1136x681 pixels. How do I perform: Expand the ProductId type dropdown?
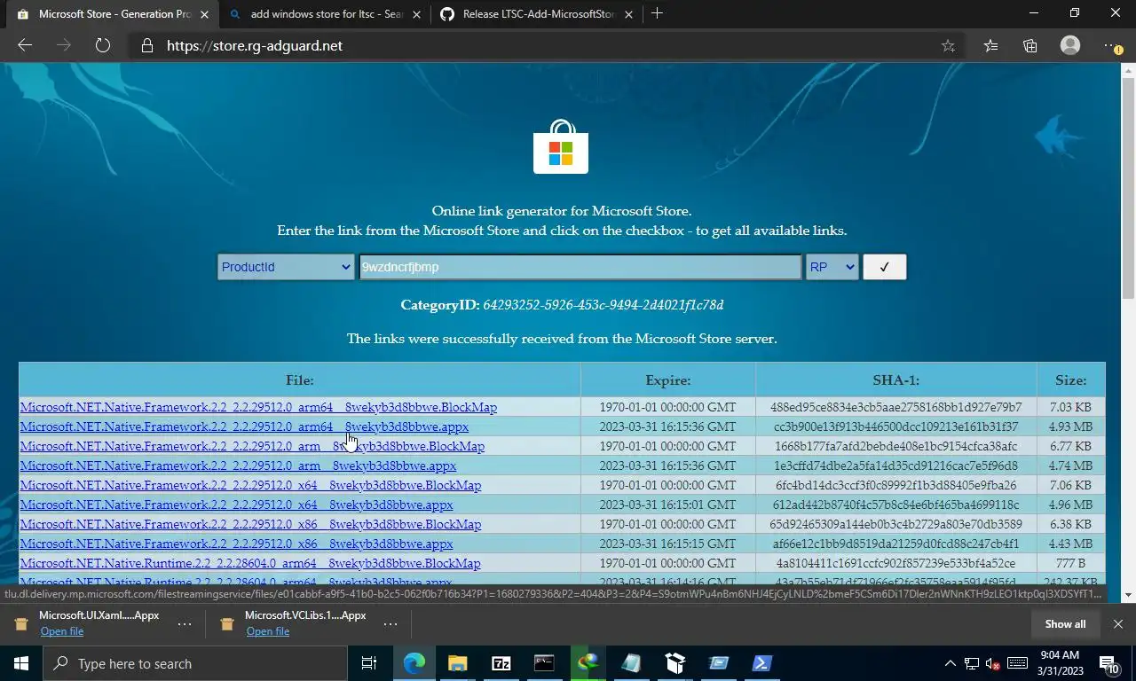click(x=286, y=267)
